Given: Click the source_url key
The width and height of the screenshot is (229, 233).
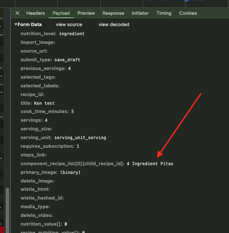Looking at the screenshot, I should tap(34, 51).
